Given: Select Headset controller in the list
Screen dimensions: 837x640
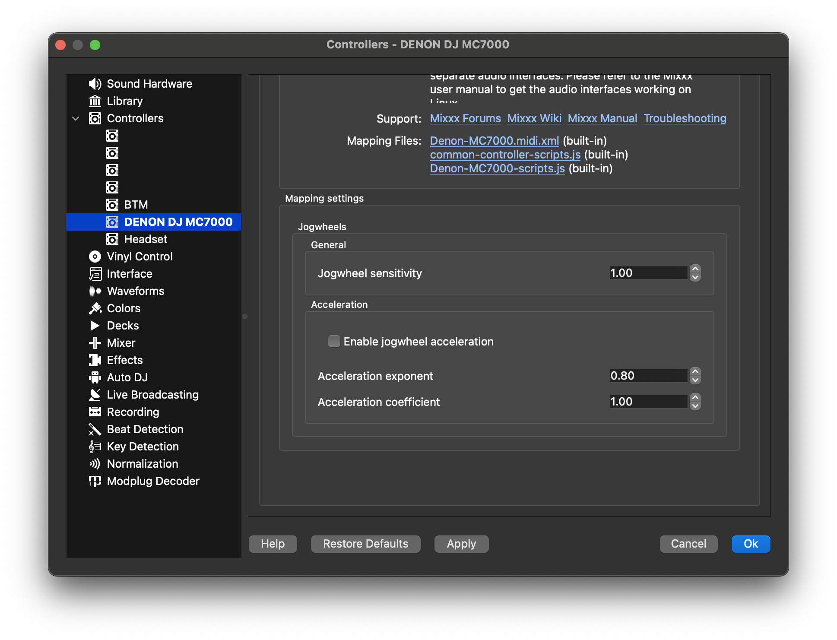Looking at the screenshot, I should click(x=146, y=239).
